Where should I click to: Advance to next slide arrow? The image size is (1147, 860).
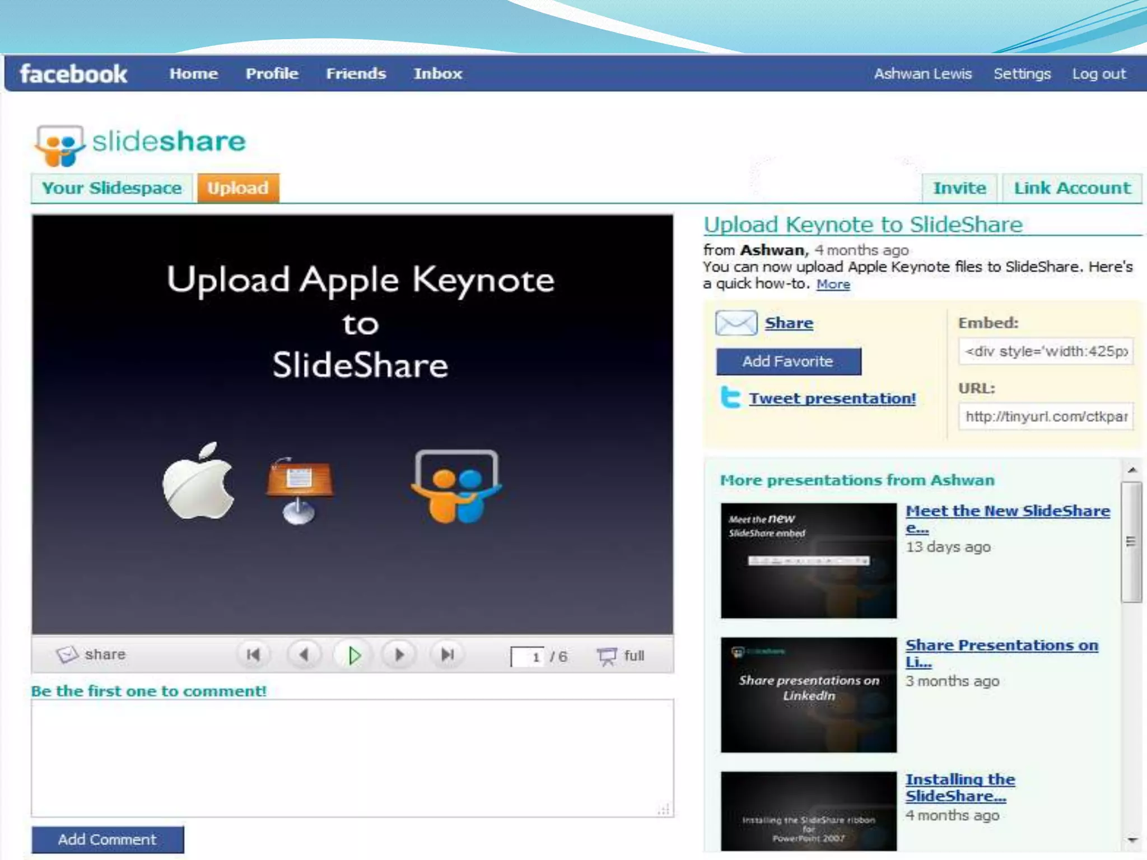[399, 655]
